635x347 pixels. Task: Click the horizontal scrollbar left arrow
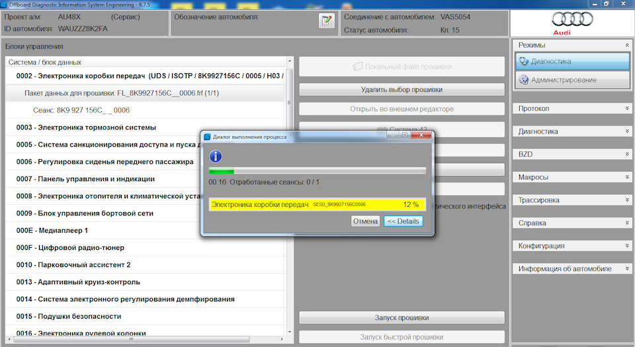click(x=9, y=339)
